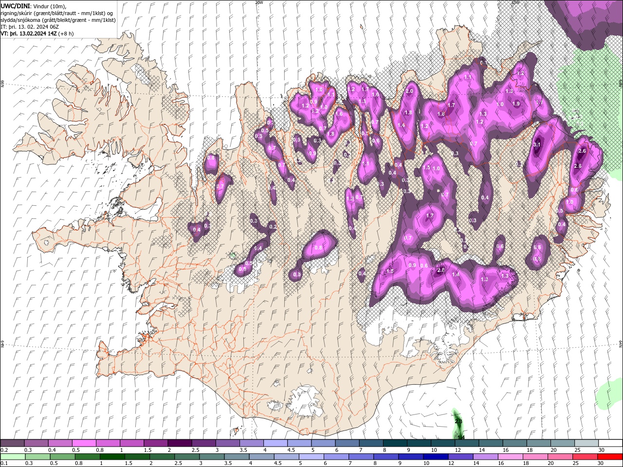Click the 2.8 value in the green rain cell
The width and height of the screenshot is (623, 467).
(458, 421)
